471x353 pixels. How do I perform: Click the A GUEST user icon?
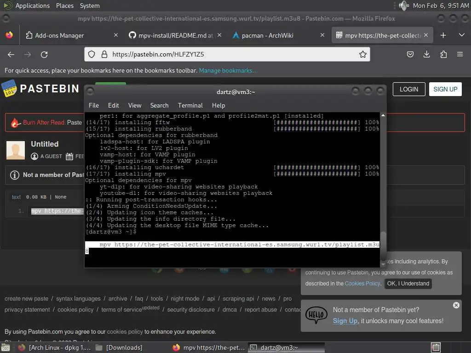tap(34, 156)
